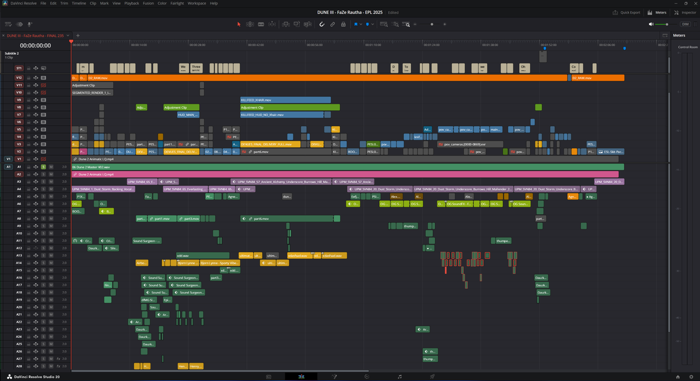Add a new timeline tab with plus
Viewport: 700px width, 381px height.
click(78, 36)
